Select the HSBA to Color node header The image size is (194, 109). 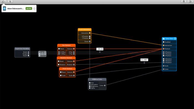click(97, 79)
